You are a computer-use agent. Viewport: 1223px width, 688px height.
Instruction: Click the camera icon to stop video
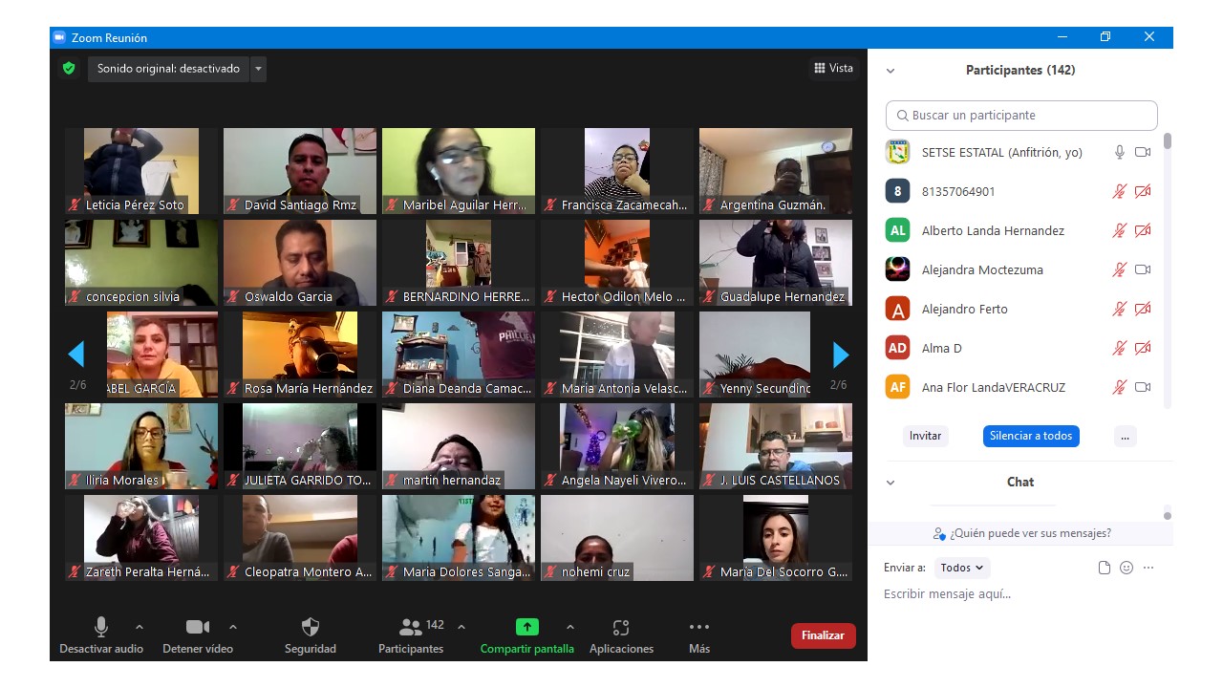point(198,627)
